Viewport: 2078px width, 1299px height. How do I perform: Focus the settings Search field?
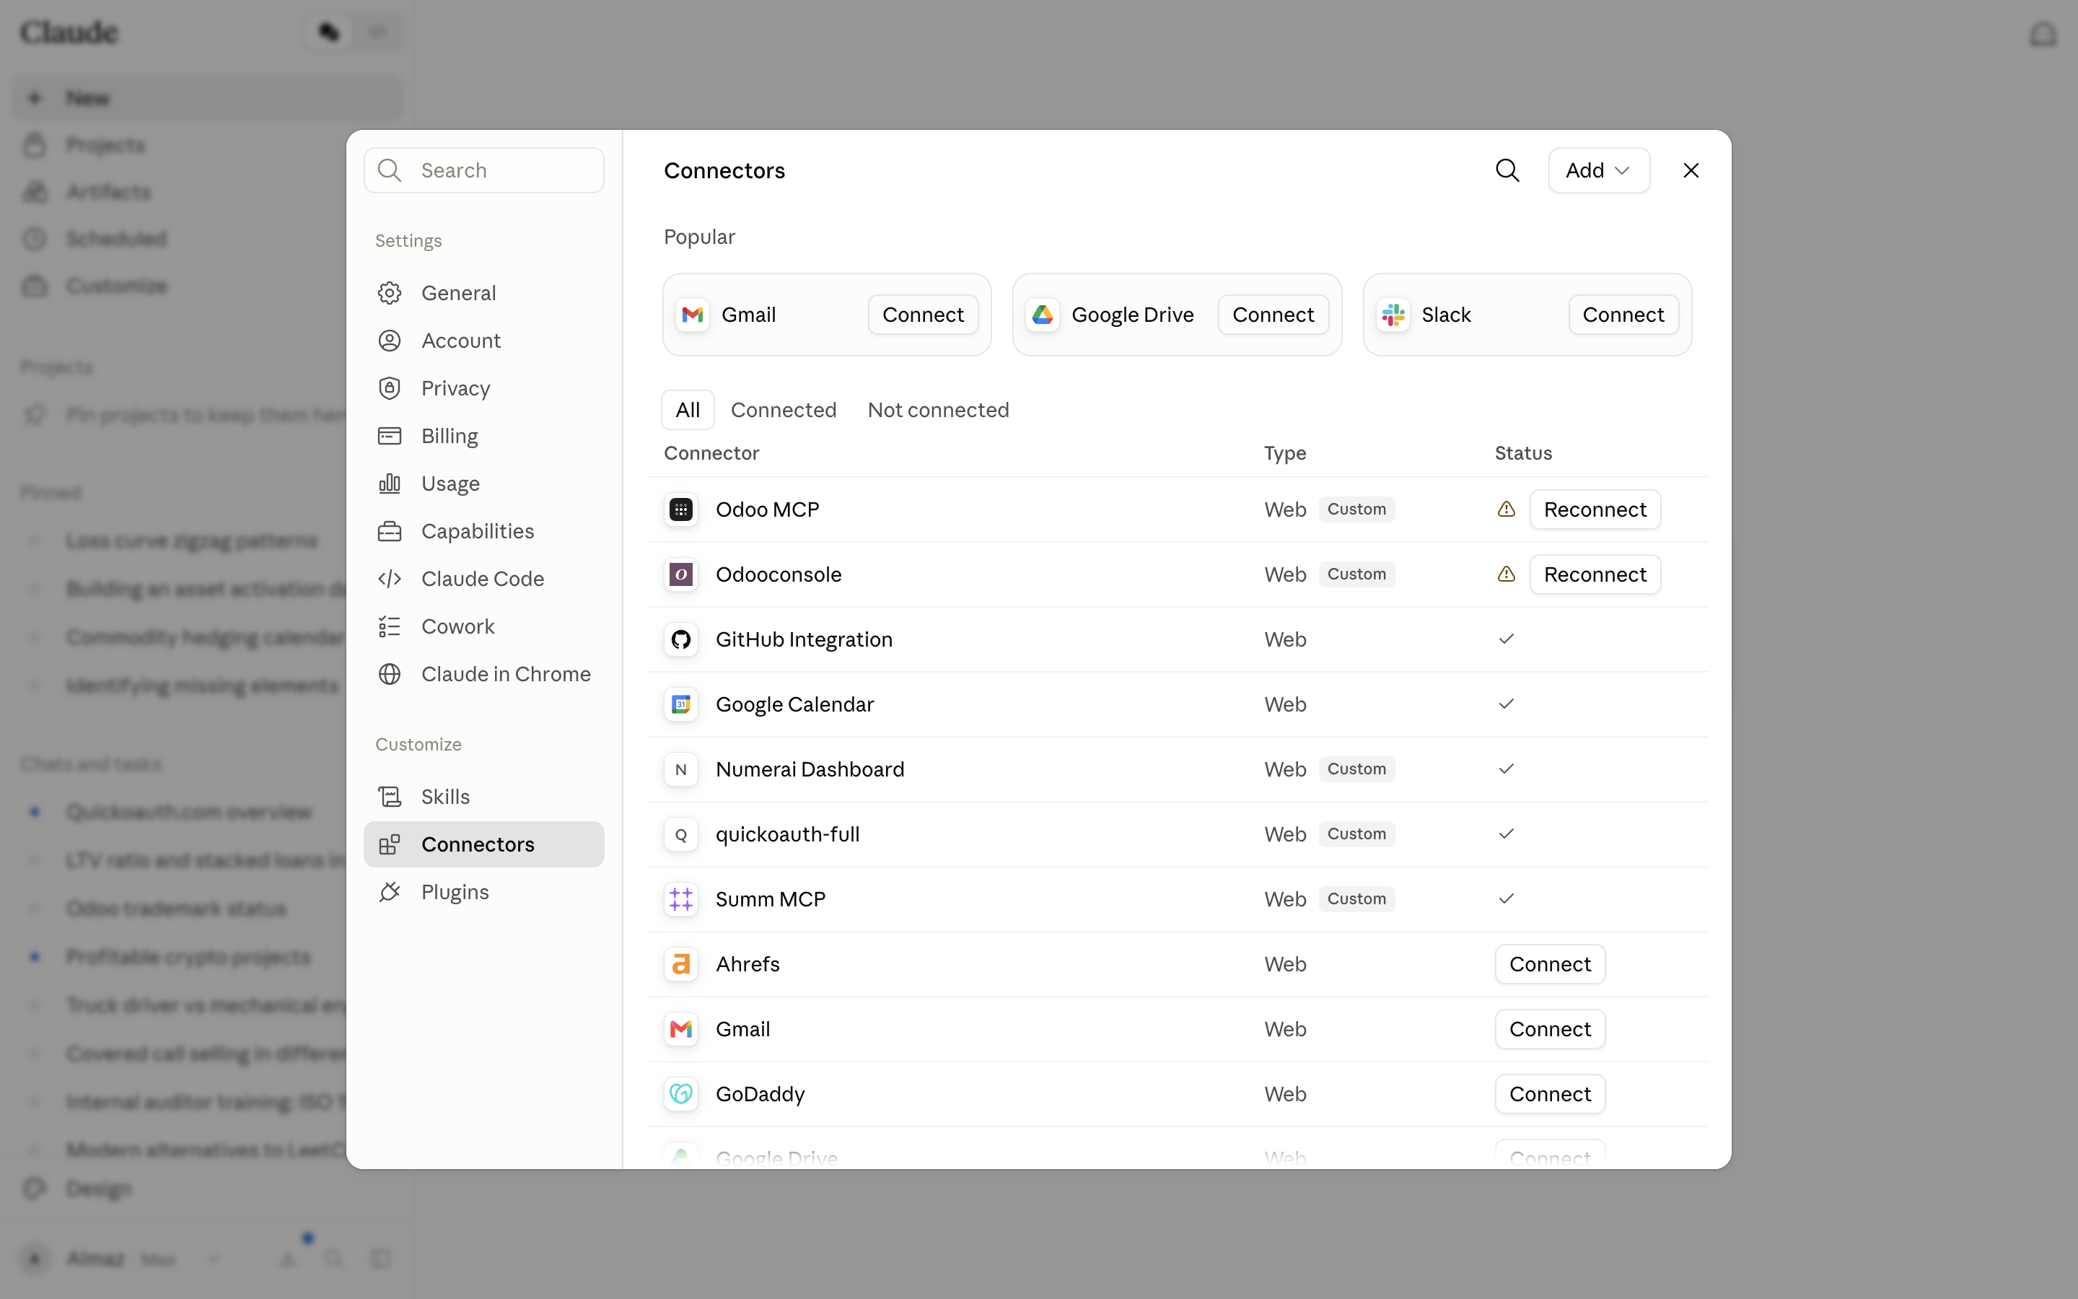[x=483, y=170]
